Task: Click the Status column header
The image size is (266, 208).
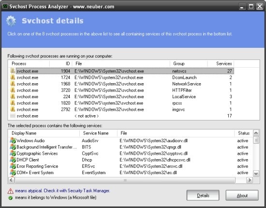Action: click(244, 133)
